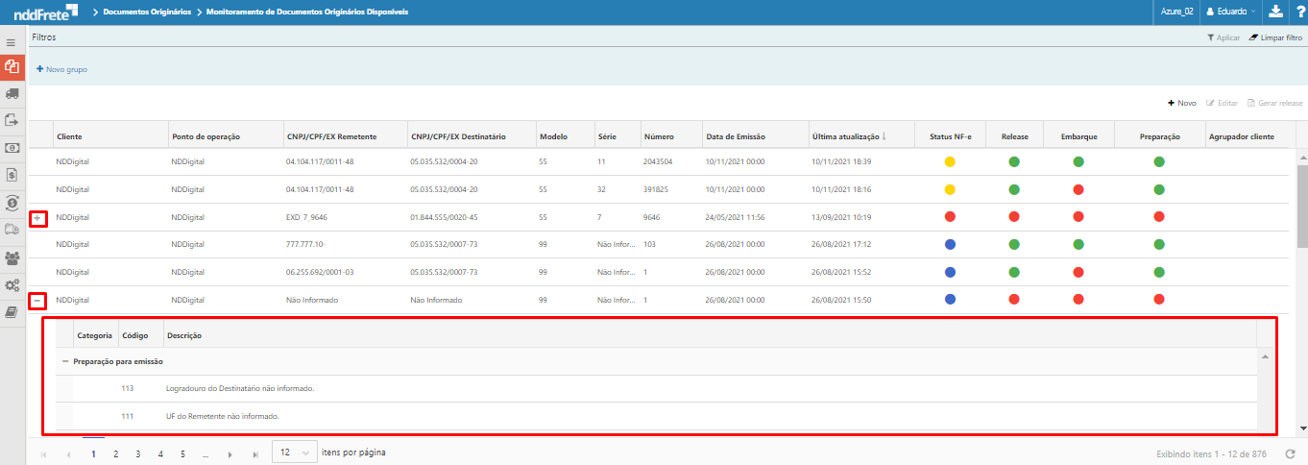Image resolution: width=1308 pixels, height=465 pixels.
Task: Sort by the Última atualização column header
Action: [847, 136]
